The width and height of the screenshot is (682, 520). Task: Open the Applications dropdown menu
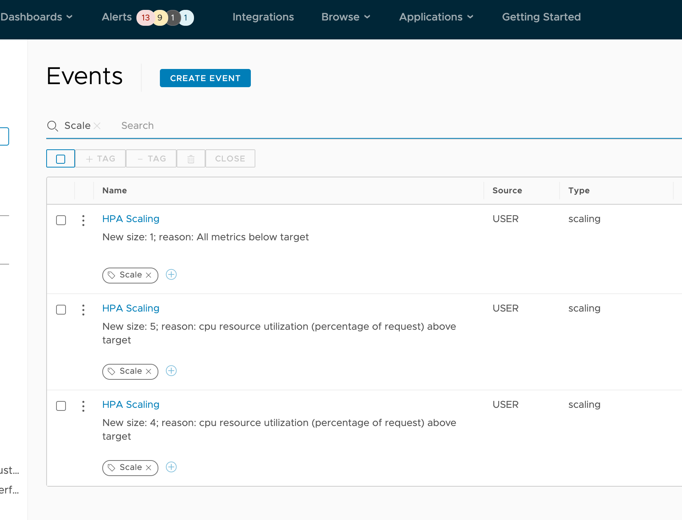436,17
